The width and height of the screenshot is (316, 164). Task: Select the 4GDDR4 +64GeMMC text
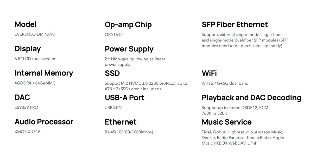click(35, 83)
